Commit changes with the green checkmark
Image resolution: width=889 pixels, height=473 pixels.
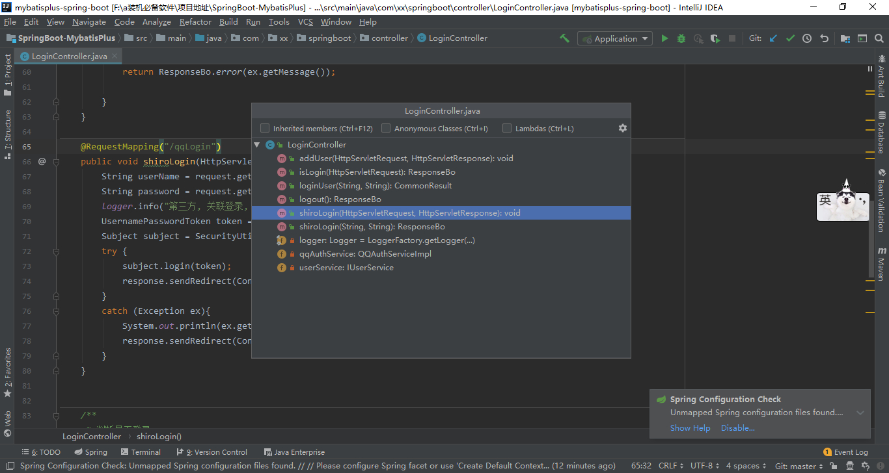(x=790, y=38)
